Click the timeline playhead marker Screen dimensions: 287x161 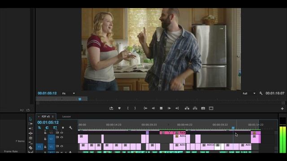(233, 128)
